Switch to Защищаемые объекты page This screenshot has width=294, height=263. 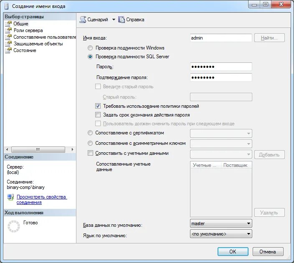click(x=38, y=44)
